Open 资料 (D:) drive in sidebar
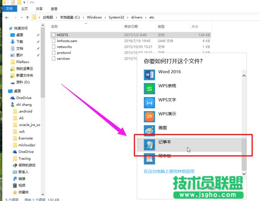260x201 pixels. point(23,82)
